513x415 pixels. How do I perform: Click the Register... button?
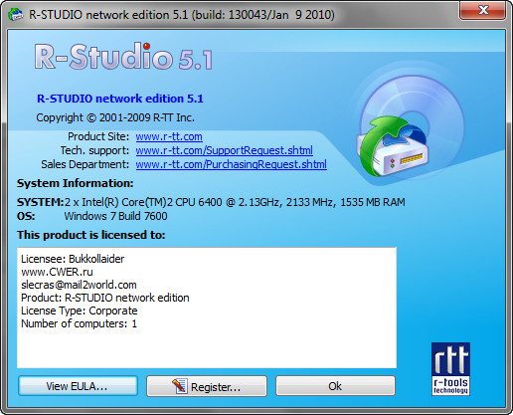click(207, 386)
